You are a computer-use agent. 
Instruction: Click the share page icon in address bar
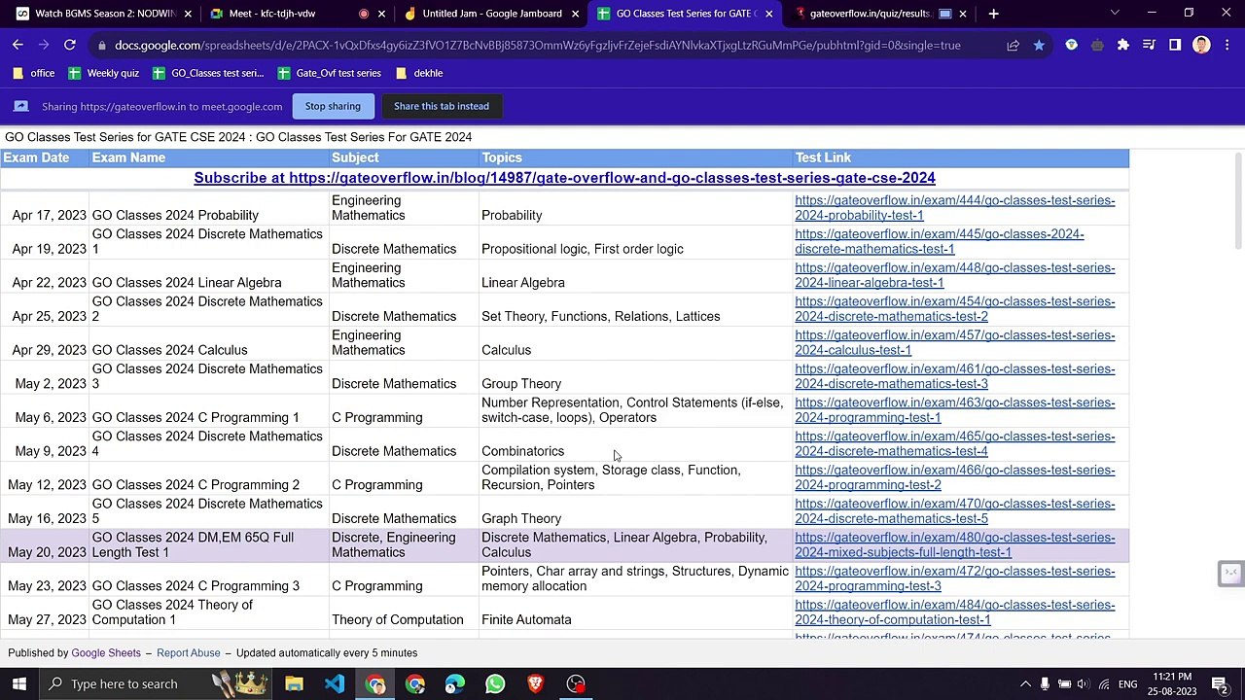pyautogui.click(x=1013, y=45)
